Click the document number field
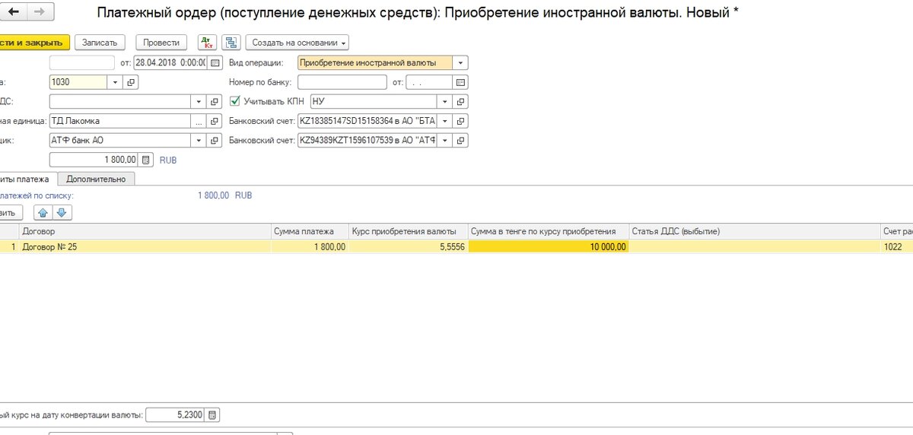The width and height of the screenshot is (913, 435). [x=82, y=63]
